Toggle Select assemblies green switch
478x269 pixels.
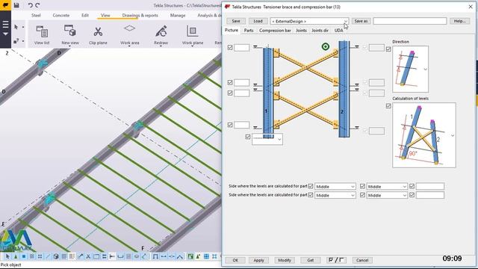coord(190,256)
